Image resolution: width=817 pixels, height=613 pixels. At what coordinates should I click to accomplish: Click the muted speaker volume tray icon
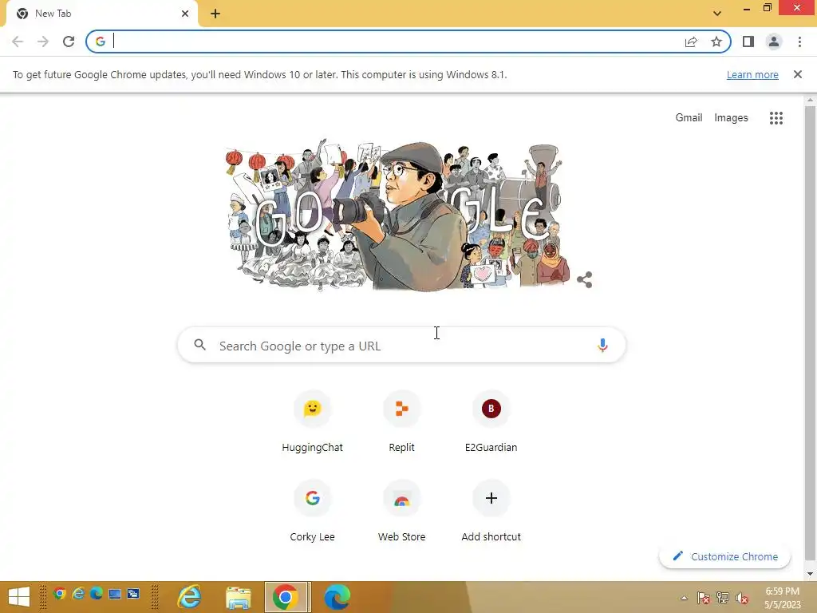(742, 598)
